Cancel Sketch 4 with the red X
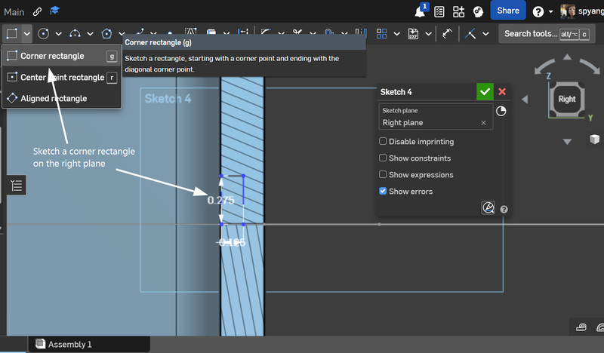 coord(502,91)
